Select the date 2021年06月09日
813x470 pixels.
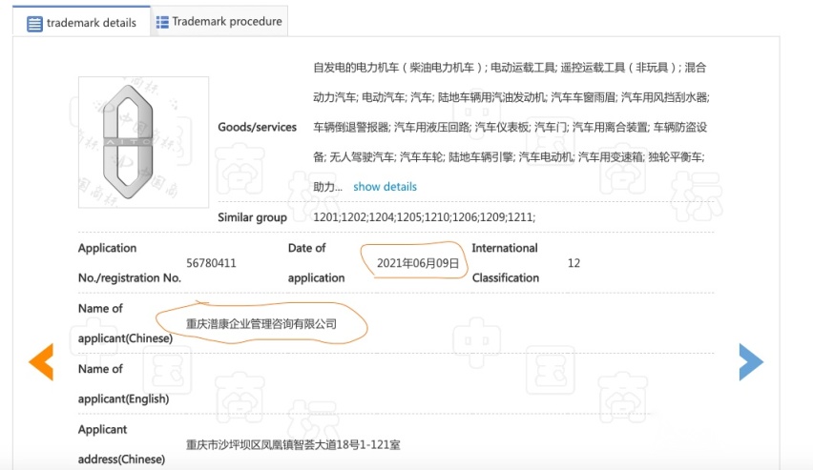tap(418, 263)
